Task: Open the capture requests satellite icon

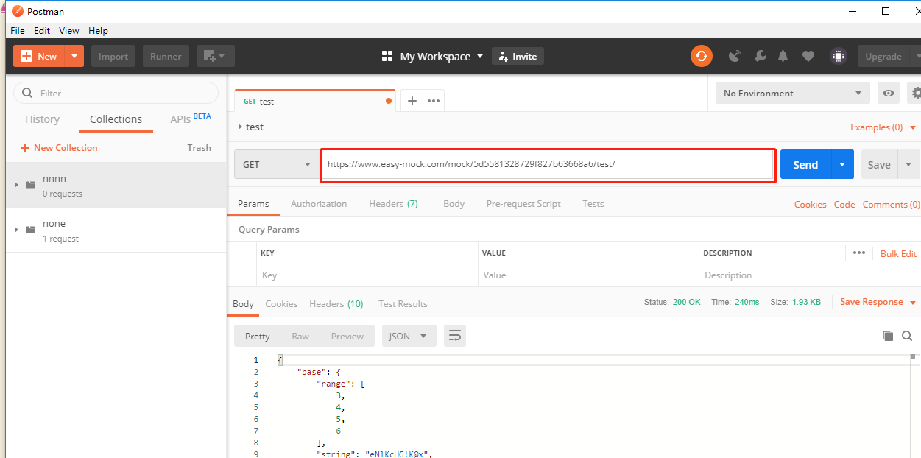Action: 734,56
